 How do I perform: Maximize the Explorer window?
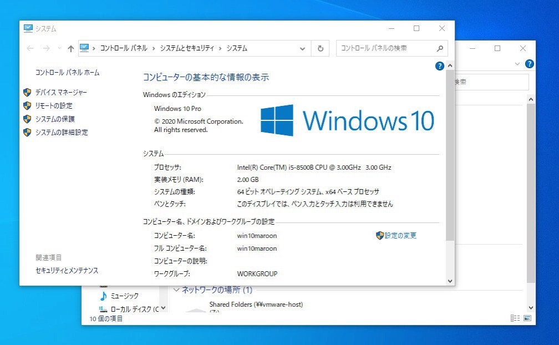click(497, 48)
